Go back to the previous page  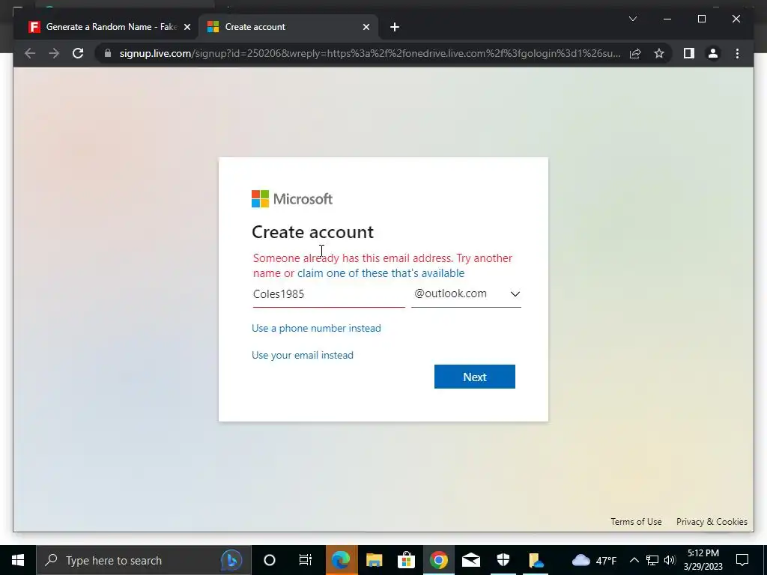(30, 53)
